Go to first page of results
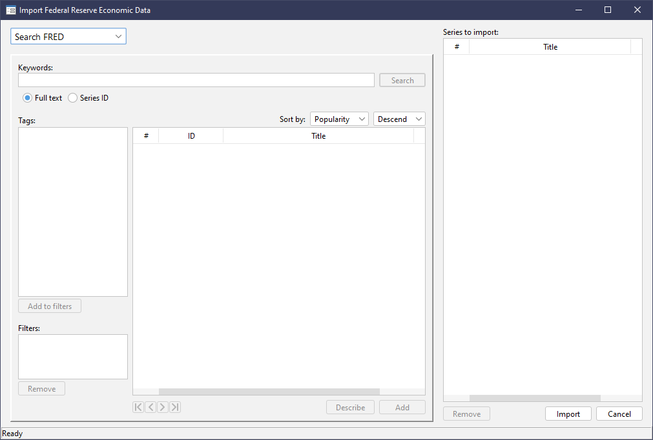The height and width of the screenshot is (440, 653). (138, 407)
